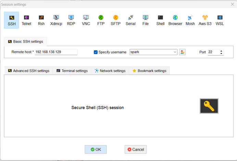Viewport: 237px width, 161px height.
Task: Switch to the Bookmark settings tab
Action: point(149,71)
